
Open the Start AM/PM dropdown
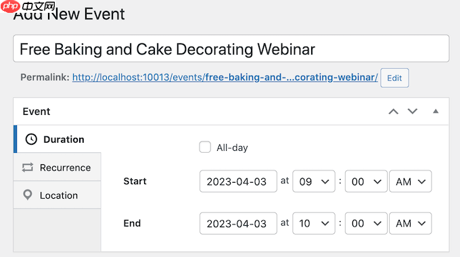point(411,181)
